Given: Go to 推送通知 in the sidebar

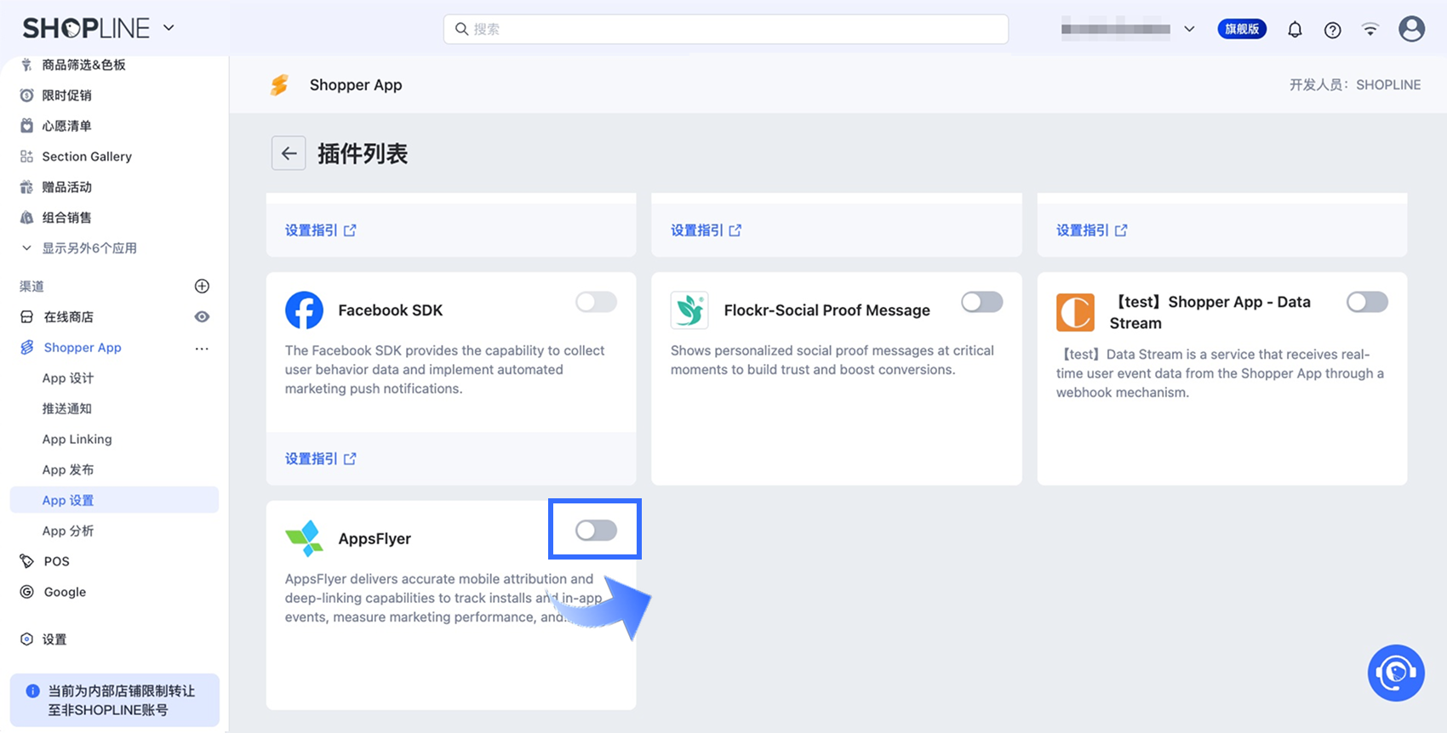Looking at the screenshot, I should 67,409.
